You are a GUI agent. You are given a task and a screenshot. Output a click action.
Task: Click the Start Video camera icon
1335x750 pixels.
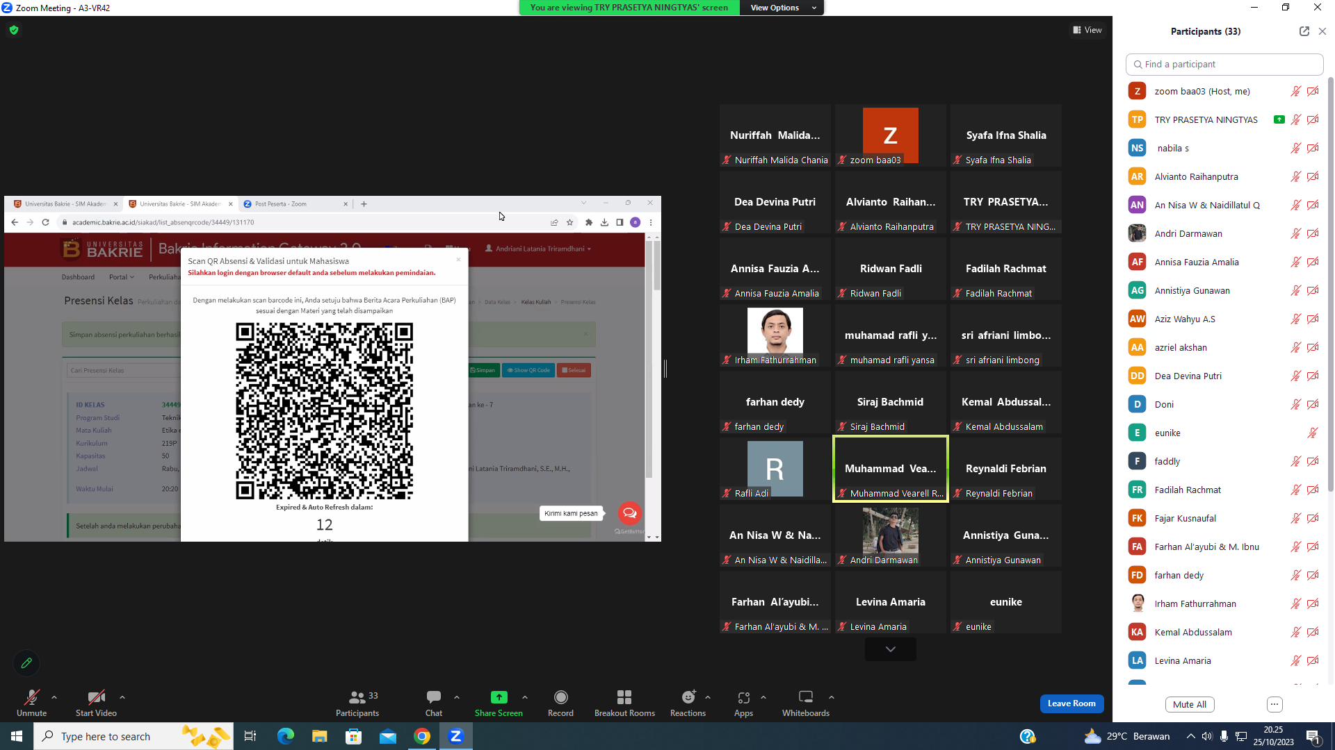click(96, 697)
